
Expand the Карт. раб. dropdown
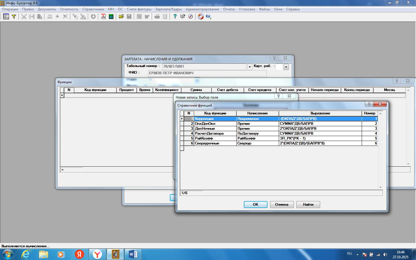click(x=286, y=67)
